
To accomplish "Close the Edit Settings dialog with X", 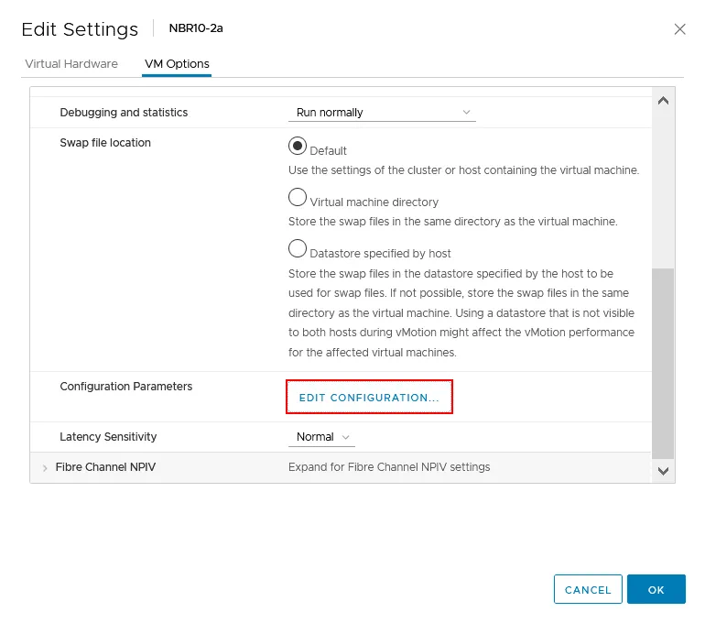I will 679,29.
